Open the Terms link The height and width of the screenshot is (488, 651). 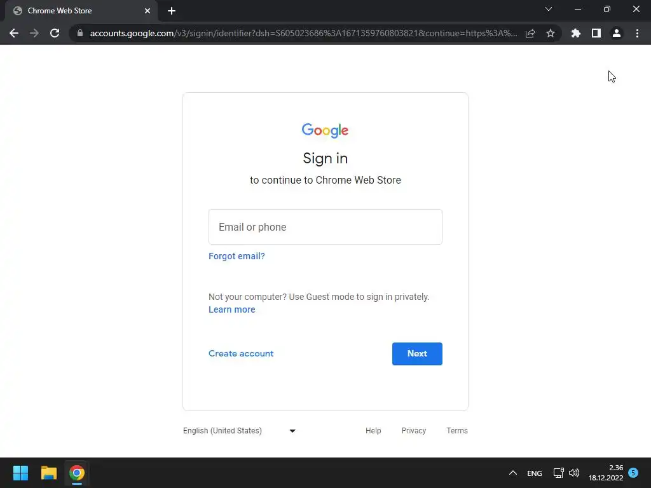[457, 431]
